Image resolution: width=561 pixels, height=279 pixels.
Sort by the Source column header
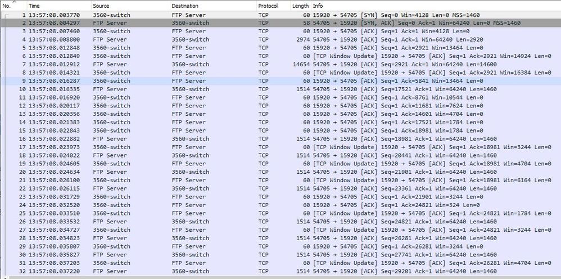click(130, 6)
